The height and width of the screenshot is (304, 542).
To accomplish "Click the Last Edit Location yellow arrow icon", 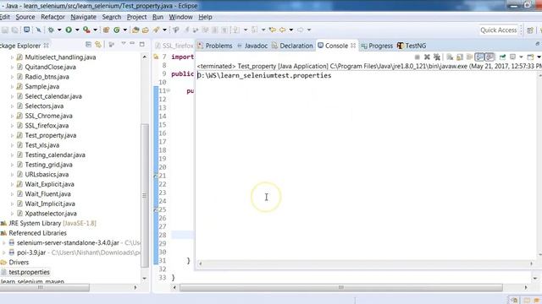I will point(273,30).
